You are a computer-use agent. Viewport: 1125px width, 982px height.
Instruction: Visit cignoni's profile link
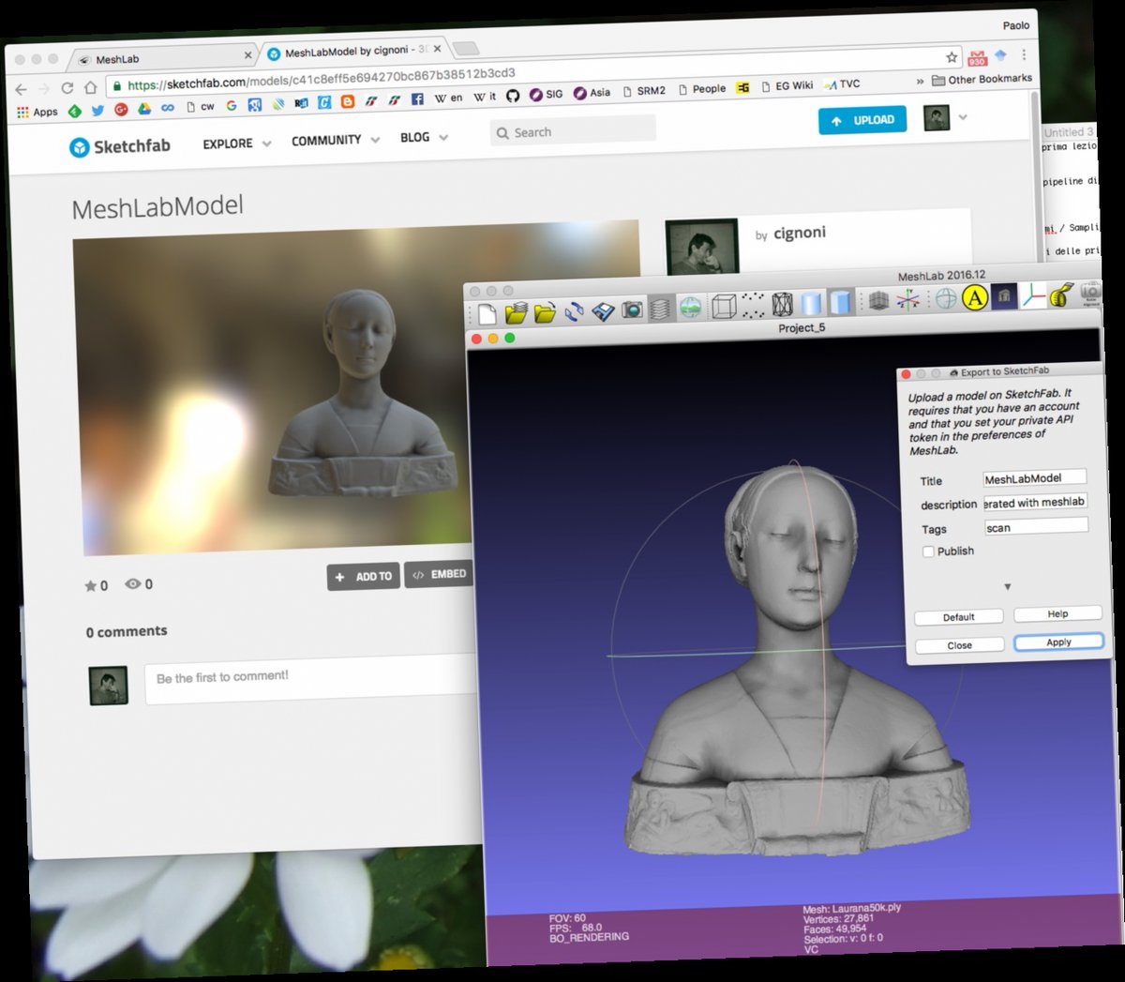[x=799, y=233]
